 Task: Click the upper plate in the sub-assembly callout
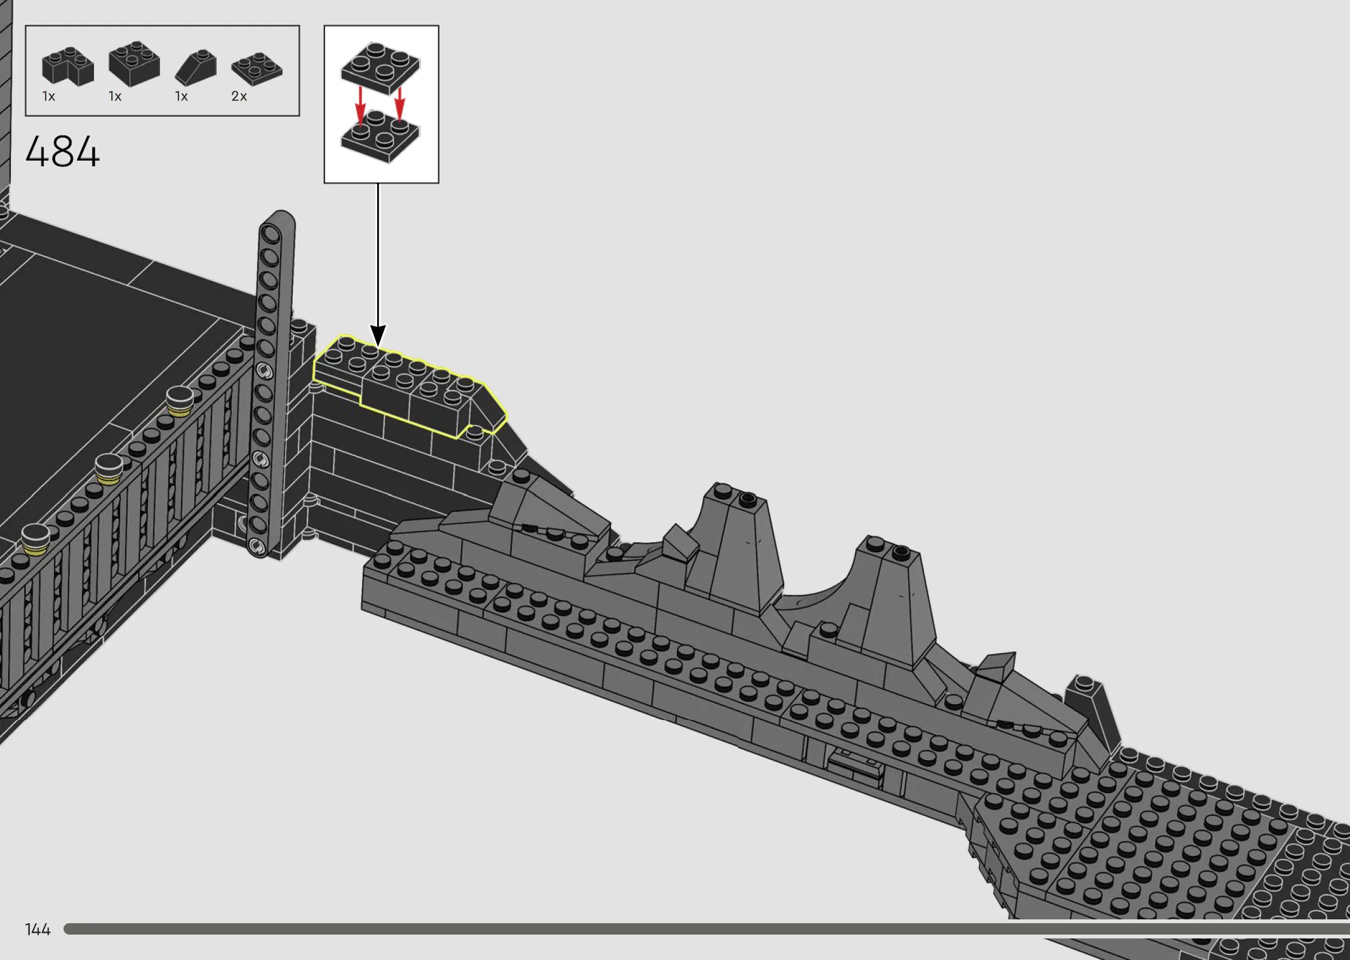(x=380, y=68)
